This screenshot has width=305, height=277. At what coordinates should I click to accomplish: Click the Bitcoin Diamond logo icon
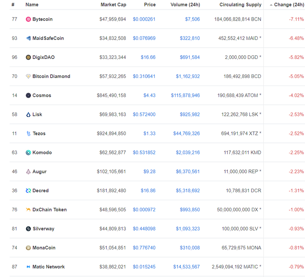28,76
